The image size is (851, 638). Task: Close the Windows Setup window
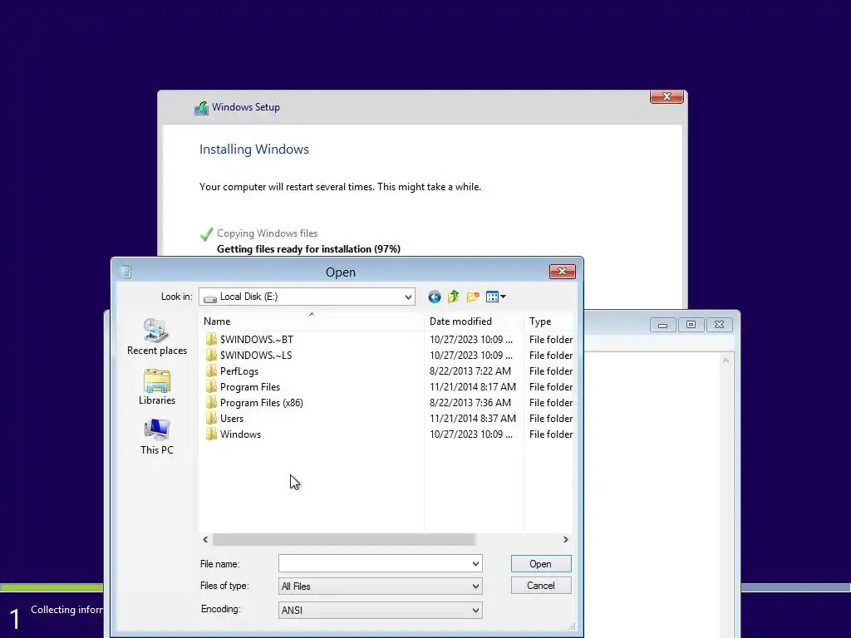click(x=667, y=96)
